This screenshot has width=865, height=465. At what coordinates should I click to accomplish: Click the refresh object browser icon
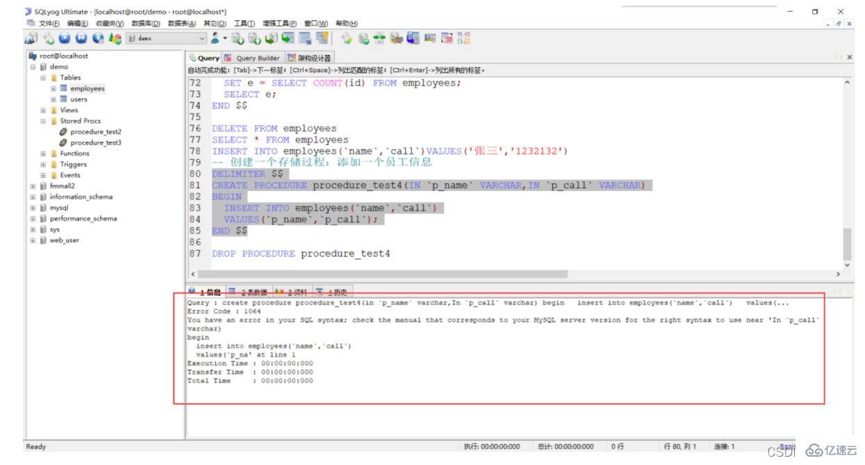point(115,40)
